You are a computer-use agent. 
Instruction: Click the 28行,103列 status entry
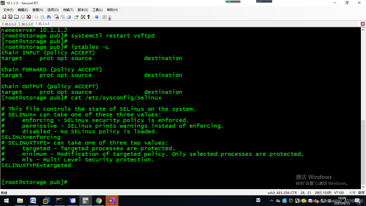click(323, 193)
